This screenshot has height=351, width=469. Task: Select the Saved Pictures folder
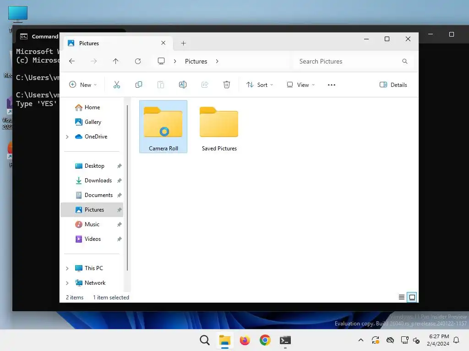(x=219, y=127)
